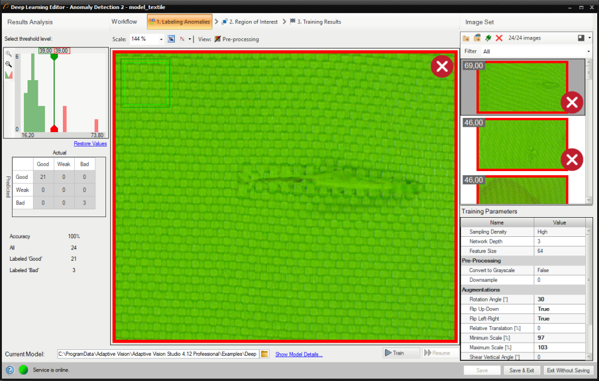This screenshot has height=381, width=599.
Task: Click the blue help question mark icon
Action: click(x=10, y=370)
